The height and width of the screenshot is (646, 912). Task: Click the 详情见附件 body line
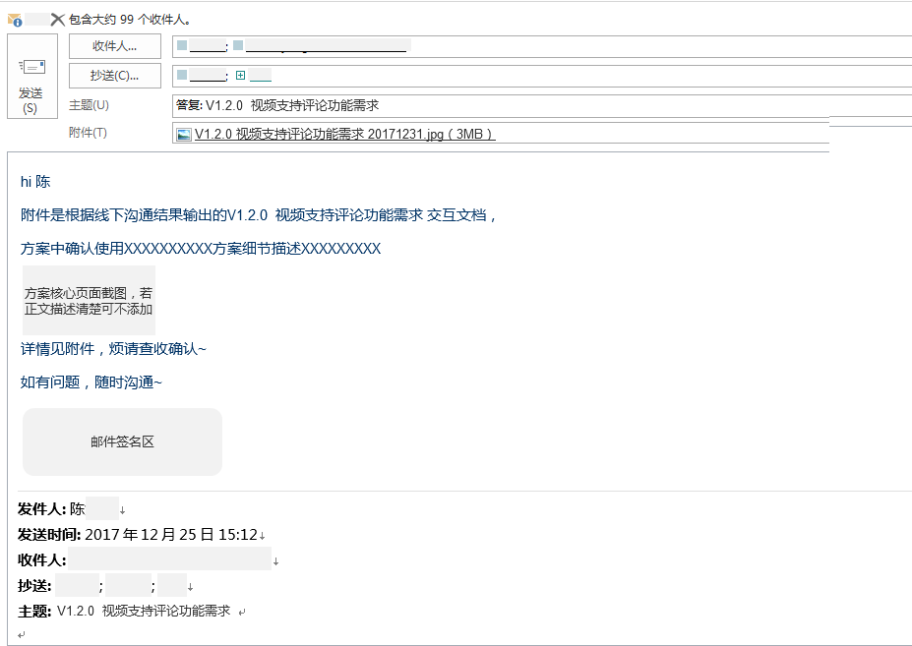tap(113, 349)
